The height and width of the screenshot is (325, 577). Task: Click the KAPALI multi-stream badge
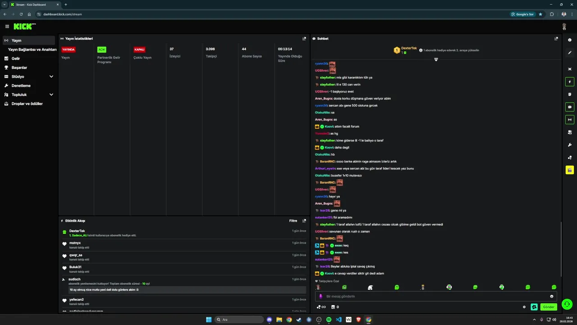point(139,50)
